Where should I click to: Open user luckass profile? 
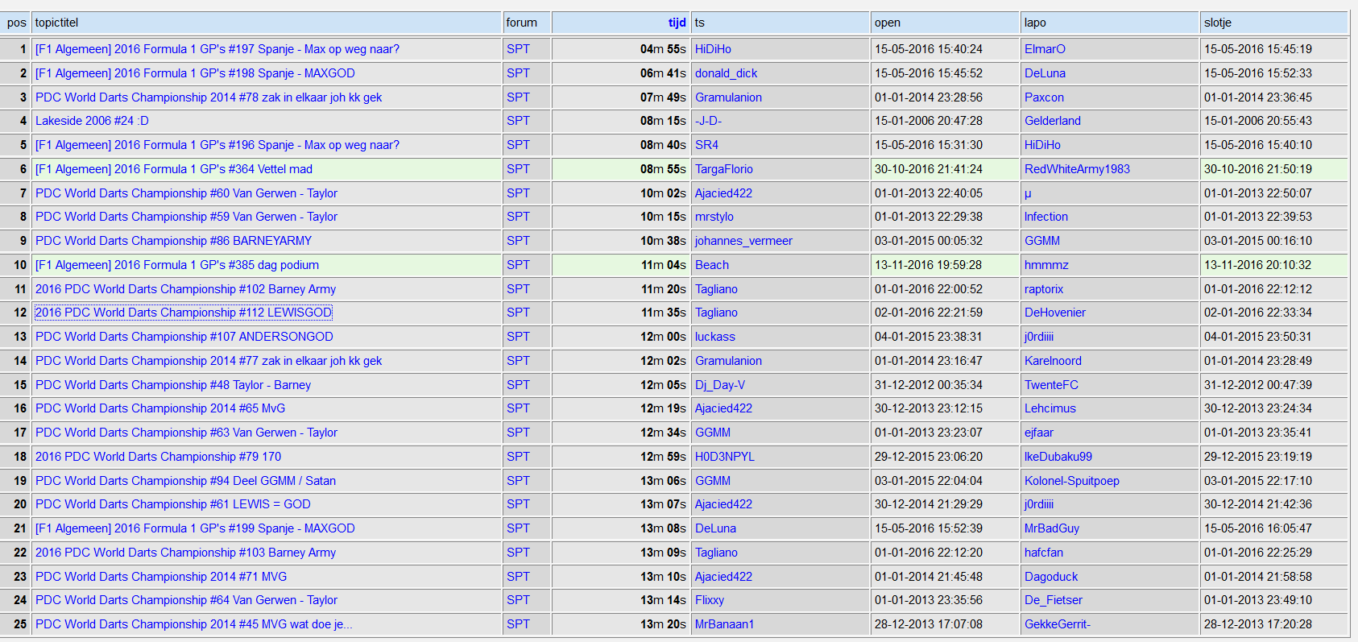[715, 337]
